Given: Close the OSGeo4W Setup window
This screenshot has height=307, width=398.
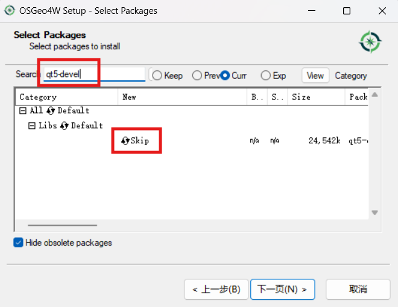Looking at the screenshot, I should pyautogui.click(x=382, y=11).
